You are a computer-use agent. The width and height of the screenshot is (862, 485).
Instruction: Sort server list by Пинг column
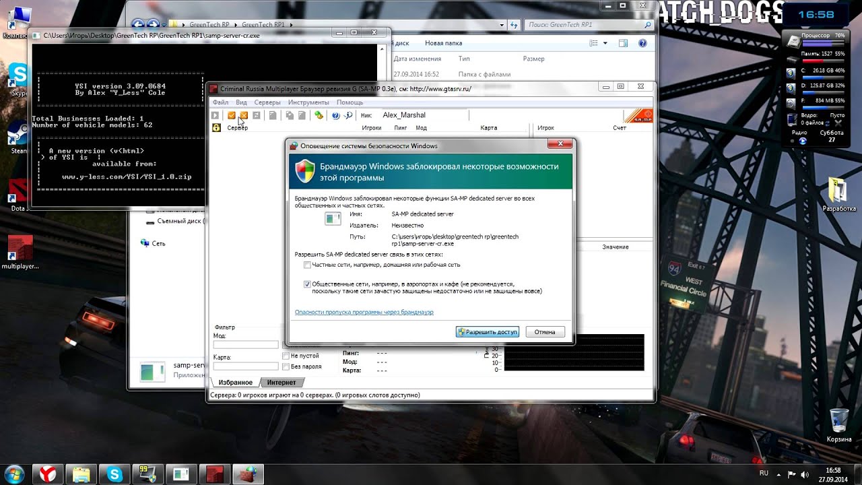click(x=401, y=127)
